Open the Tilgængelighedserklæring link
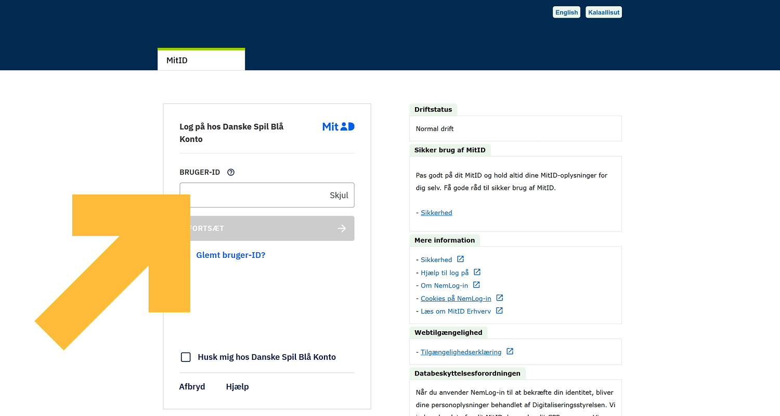The image size is (780, 416). pyautogui.click(x=461, y=352)
